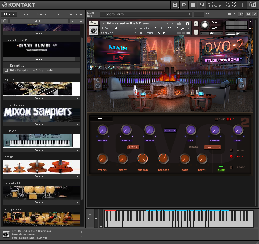The width and height of the screenshot is (259, 244).
Task: Browse the percussion kit library
Action: point(39,202)
